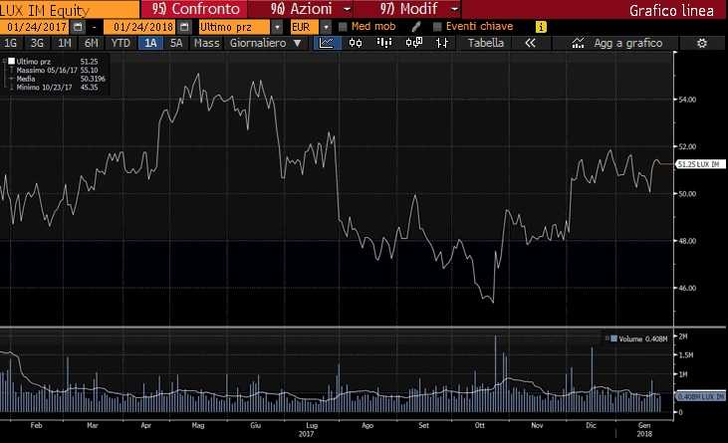Click the 46.00 price axis label
The image size is (728, 443).
pyautogui.click(x=687, y=288)
